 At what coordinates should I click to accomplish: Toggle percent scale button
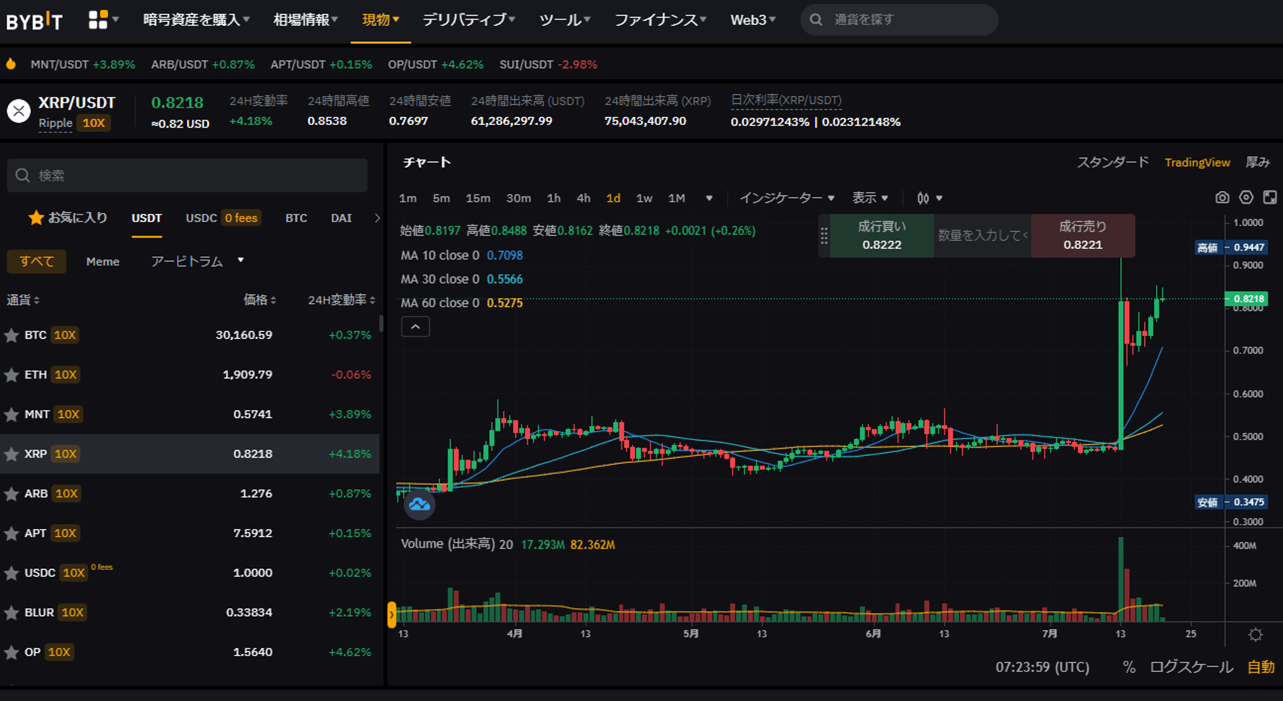coord(1129,667)
